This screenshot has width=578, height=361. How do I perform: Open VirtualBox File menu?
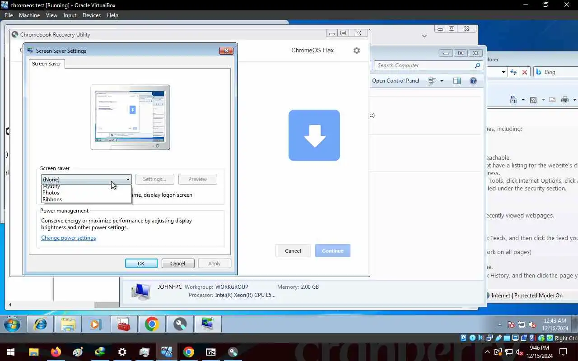click(x=9, y=15)
